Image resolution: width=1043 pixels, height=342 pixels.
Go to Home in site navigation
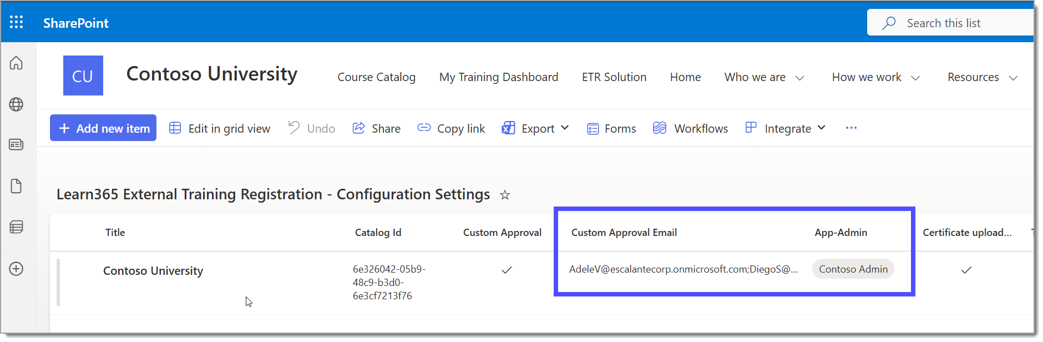tap(685, 77)
